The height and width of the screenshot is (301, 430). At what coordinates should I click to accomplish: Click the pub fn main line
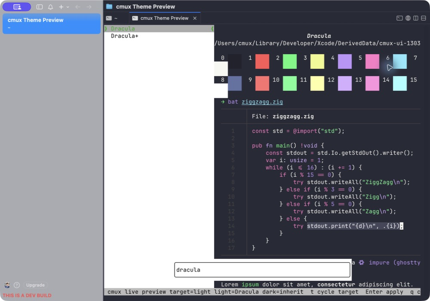pyautogui.click(x=288, y=146)
